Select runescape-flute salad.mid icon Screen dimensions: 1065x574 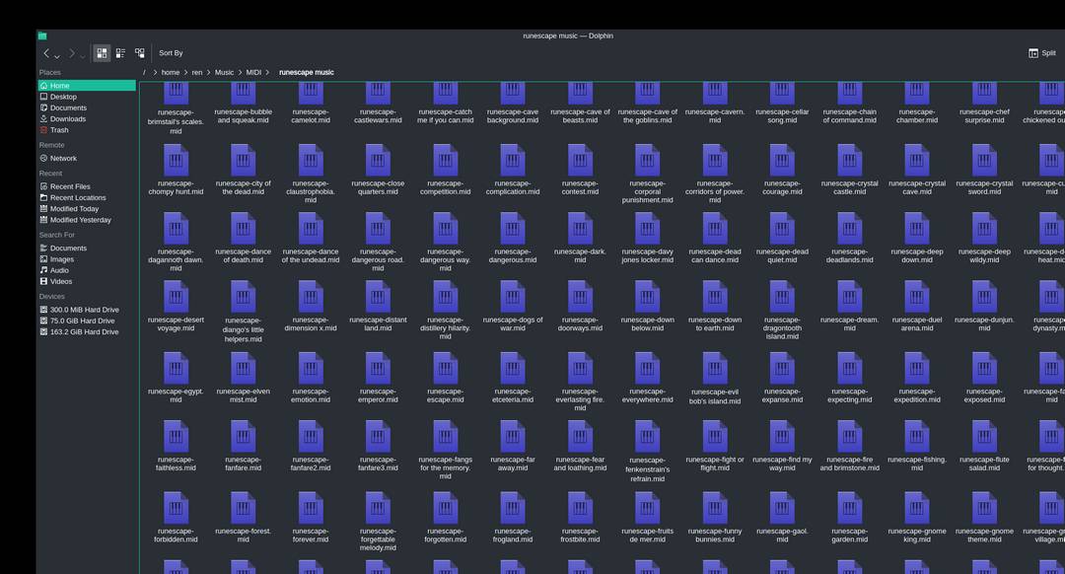point(984,436)
